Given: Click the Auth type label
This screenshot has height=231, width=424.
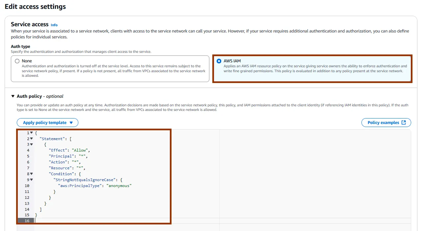Looking at the screenshot, I should point(20,47).
